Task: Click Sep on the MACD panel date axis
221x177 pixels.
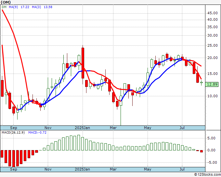Action: click(14, 169)
